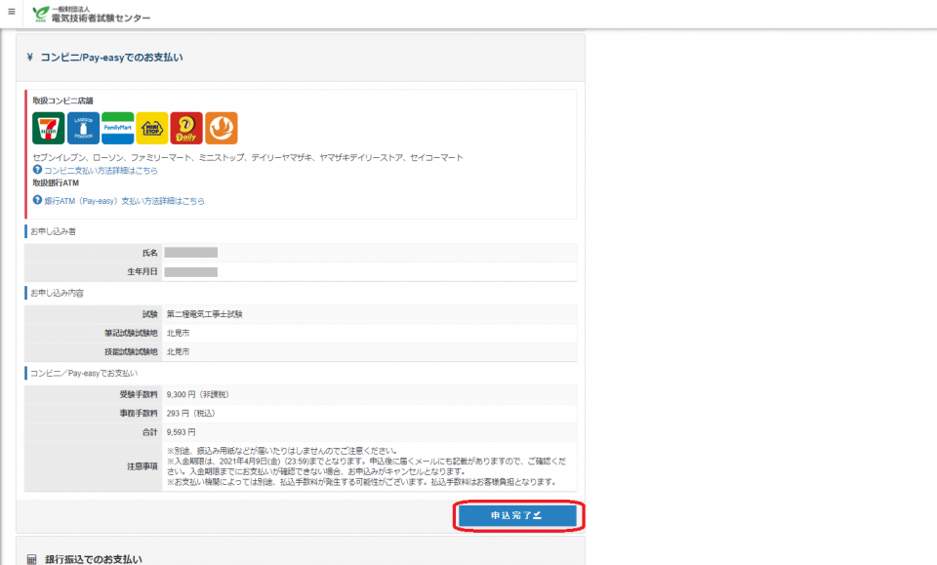Image resolution: width=937 pixels, height=565 pixels.
Task: Click the yen icon in payment header
Action: click(x=30, y=58)
